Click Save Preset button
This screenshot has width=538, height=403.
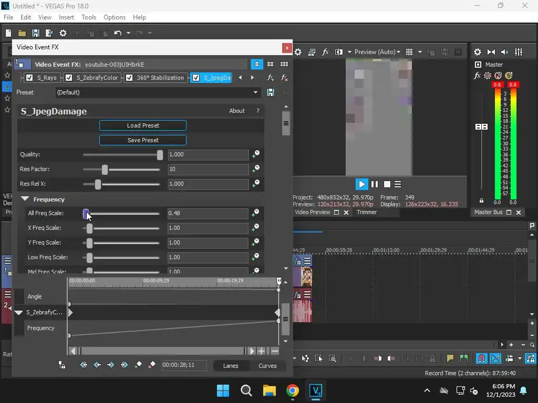pos(143,140)
